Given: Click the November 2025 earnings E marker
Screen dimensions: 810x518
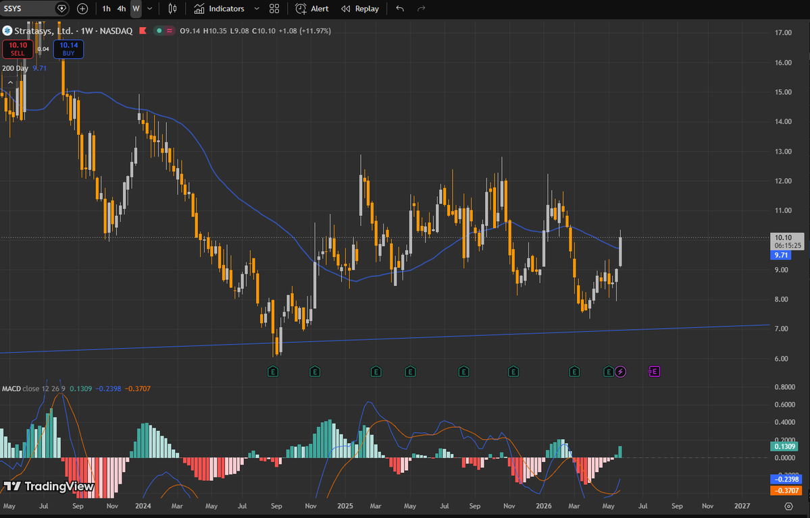Looking at the screenshot, I should coord(513,371).
